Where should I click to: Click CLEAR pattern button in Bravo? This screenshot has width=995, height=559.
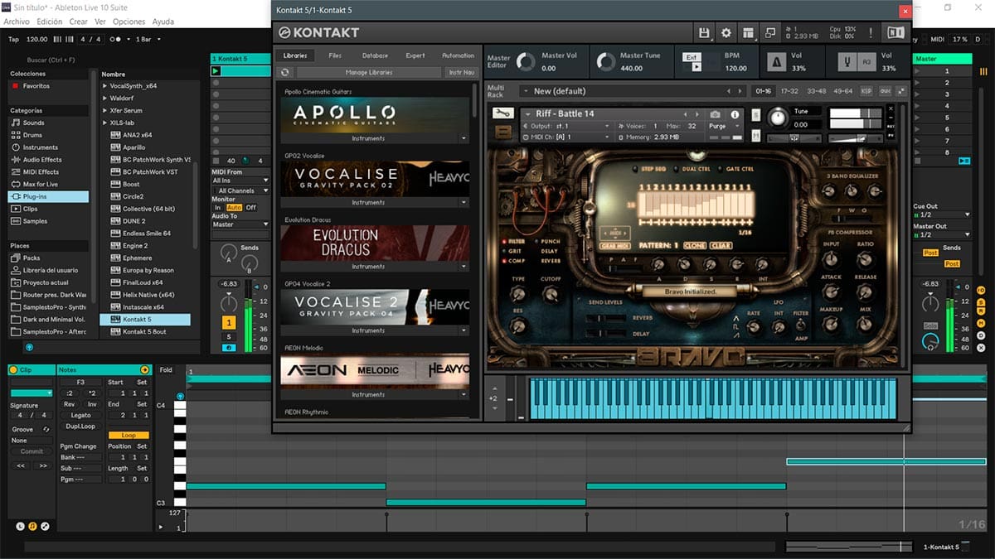(720, 246)
